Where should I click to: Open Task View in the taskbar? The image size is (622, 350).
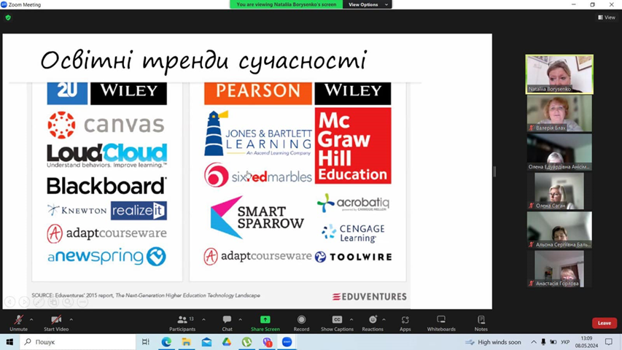[x=146, y=342]
